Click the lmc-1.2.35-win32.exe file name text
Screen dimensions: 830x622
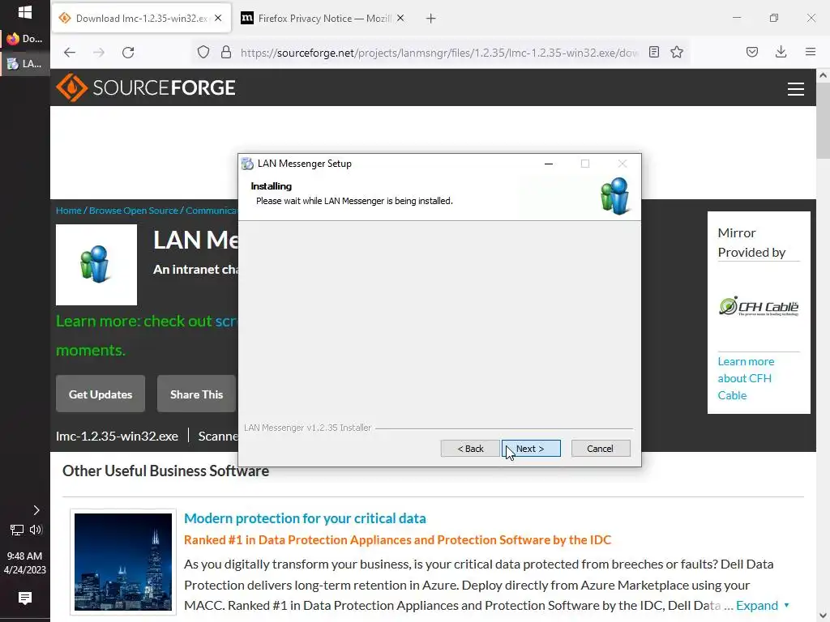(x=117, y=437)
